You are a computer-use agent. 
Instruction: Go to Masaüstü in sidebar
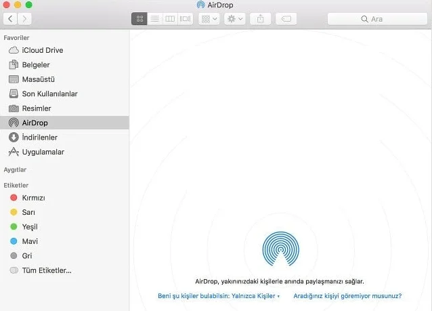pos(38,79)
